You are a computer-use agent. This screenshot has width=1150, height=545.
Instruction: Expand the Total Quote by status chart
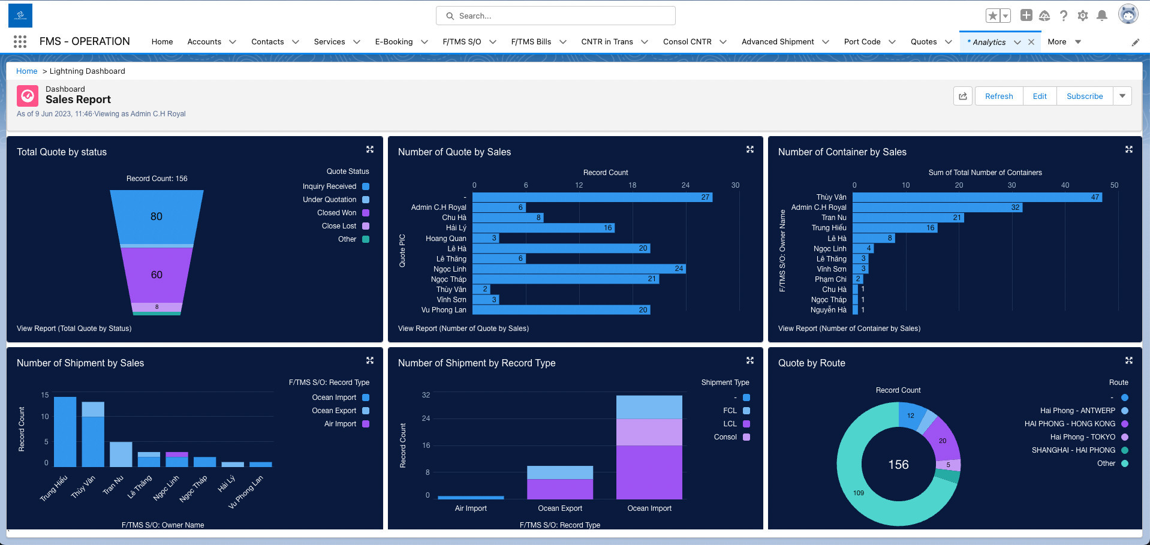click(x=370, y=149)
